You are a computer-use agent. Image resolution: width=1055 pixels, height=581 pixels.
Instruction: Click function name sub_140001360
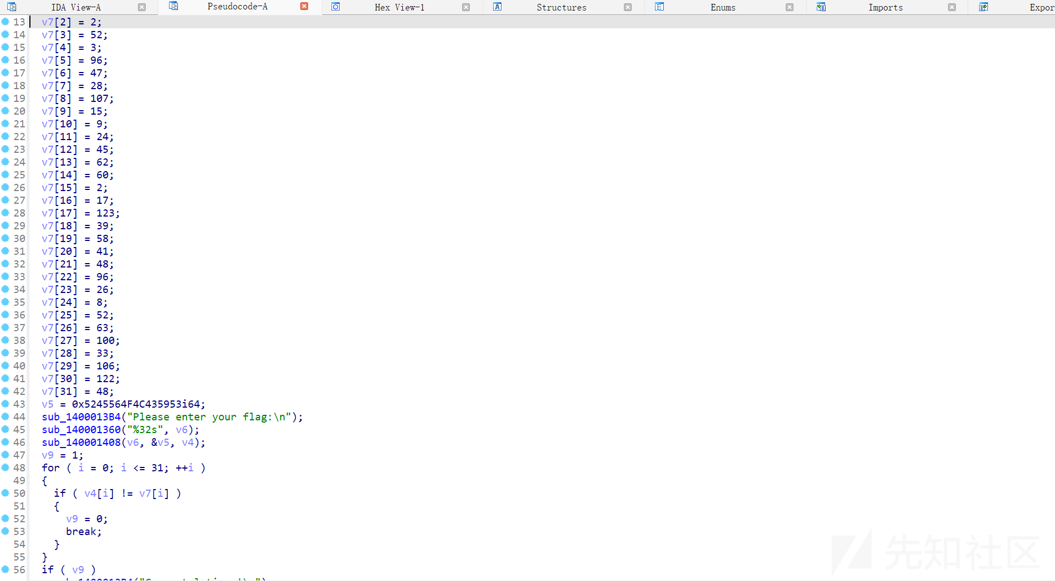(x=81, y=430)
